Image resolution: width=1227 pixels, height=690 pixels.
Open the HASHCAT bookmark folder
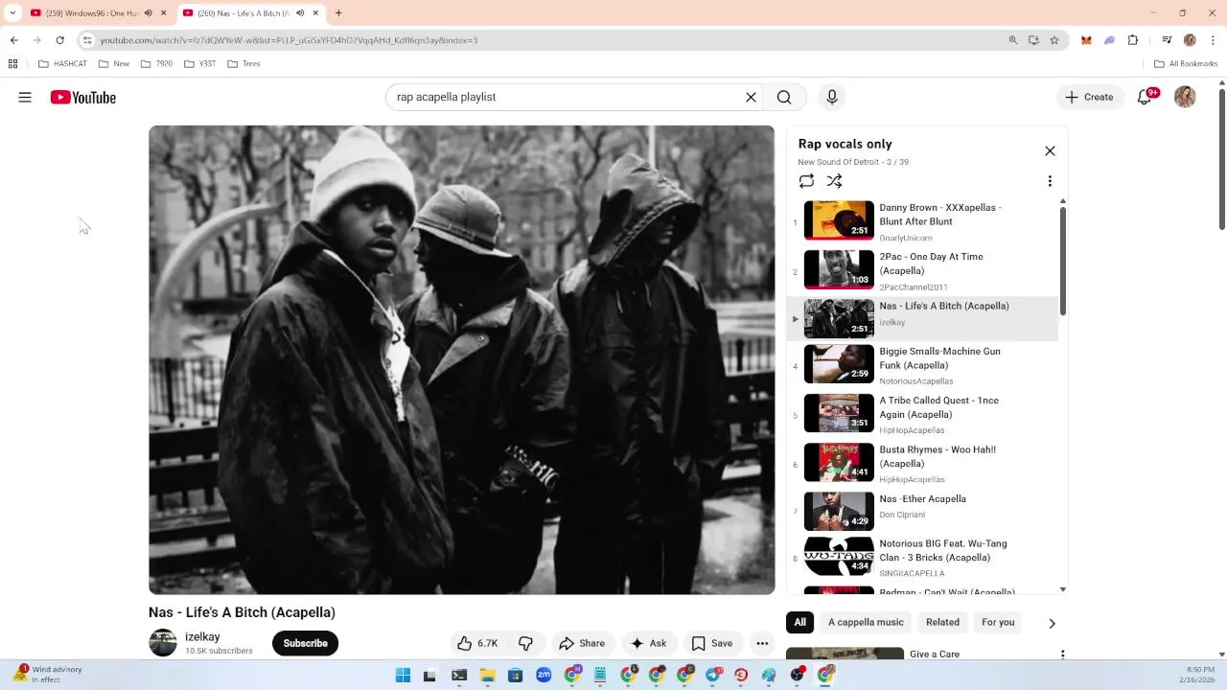62,64
